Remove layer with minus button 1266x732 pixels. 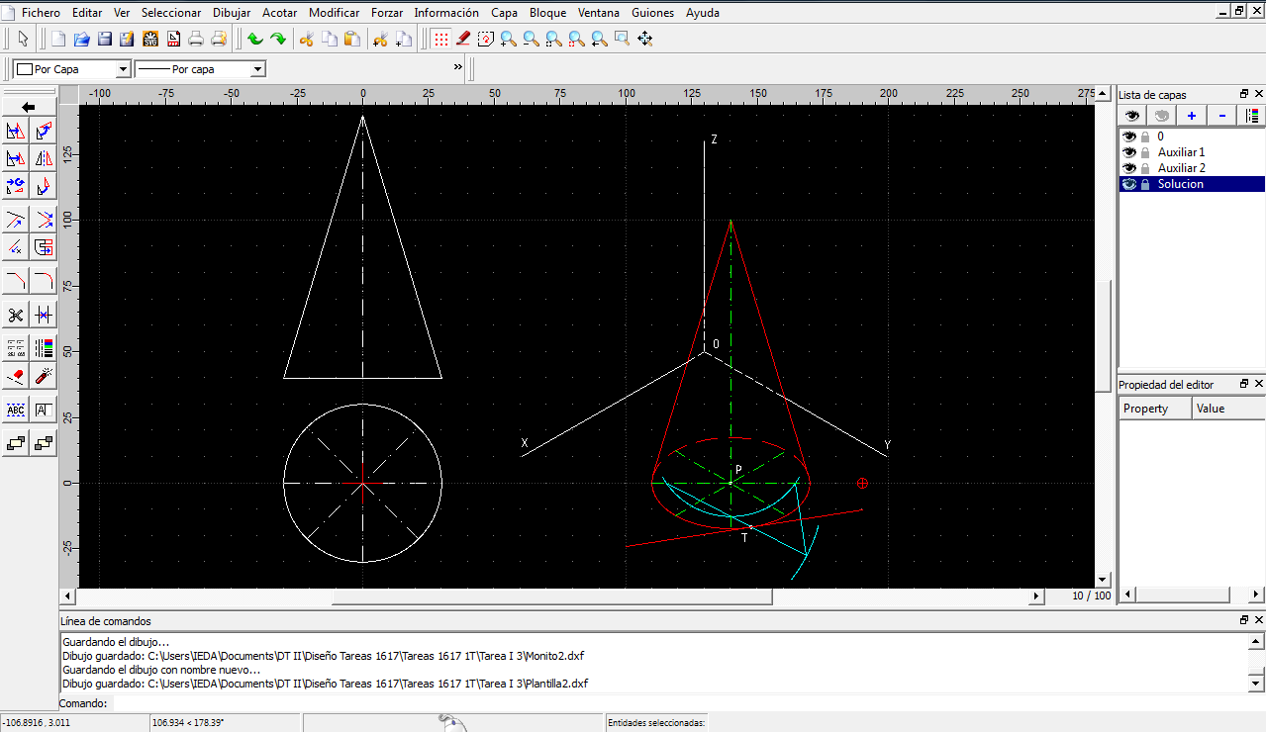[x=1222, y=116]
